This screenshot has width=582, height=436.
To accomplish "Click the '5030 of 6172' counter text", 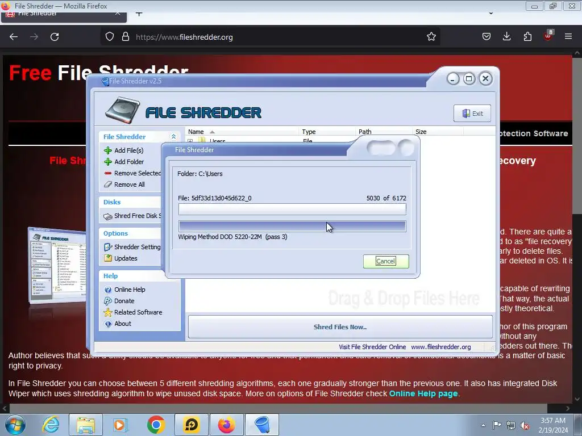I will click(386, 198).
